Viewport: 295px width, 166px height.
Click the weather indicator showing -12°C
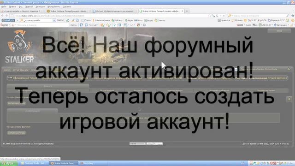click(x=277, y=20)
